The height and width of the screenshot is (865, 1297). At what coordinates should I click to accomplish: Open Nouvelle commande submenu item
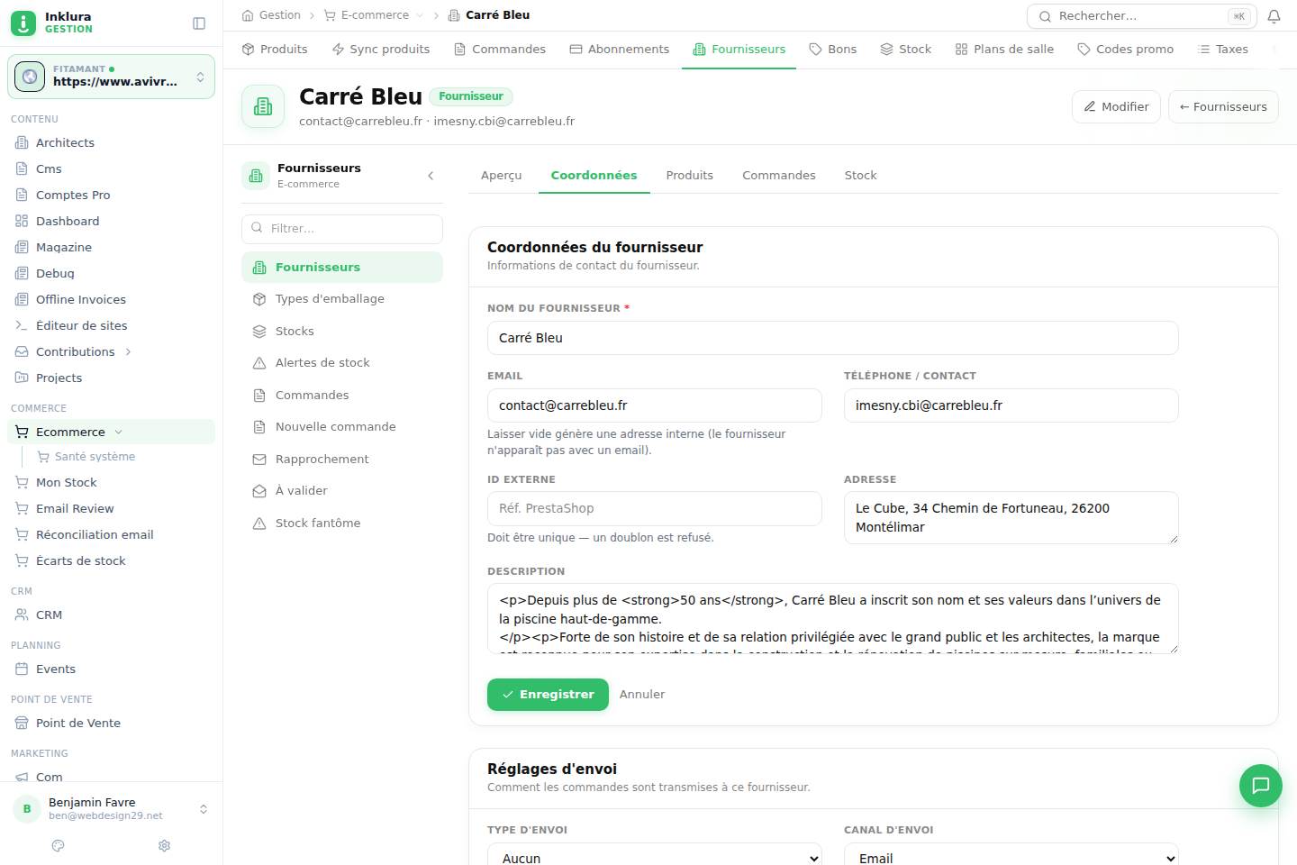pos(342,427)
